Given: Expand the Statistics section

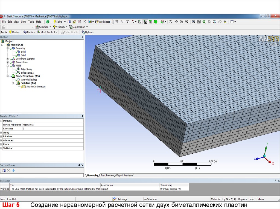Looking at the screenshot, I should coord(1,149).
